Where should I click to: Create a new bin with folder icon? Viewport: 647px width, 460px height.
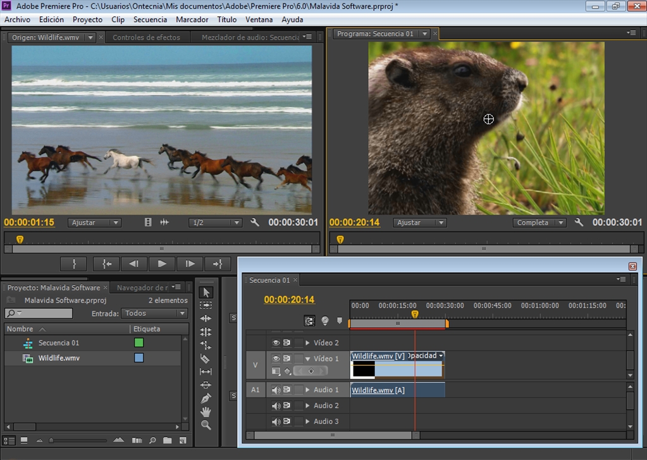[x=168, y=440]
